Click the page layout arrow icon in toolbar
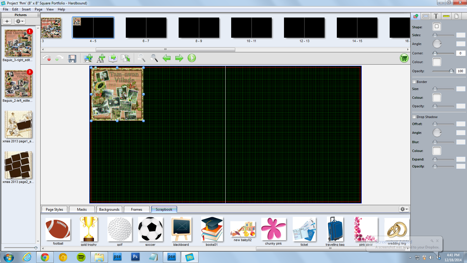The image size is (467, 263). pos(113,58)
